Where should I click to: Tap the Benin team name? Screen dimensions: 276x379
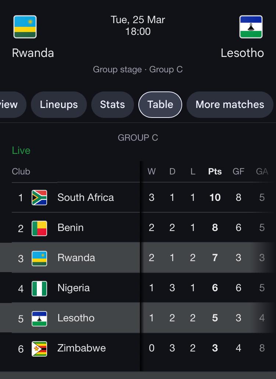70,228
